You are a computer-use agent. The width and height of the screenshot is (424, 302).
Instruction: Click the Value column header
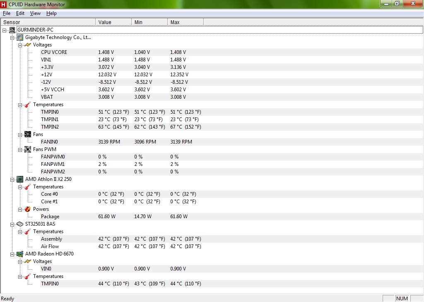coord(113,22)
